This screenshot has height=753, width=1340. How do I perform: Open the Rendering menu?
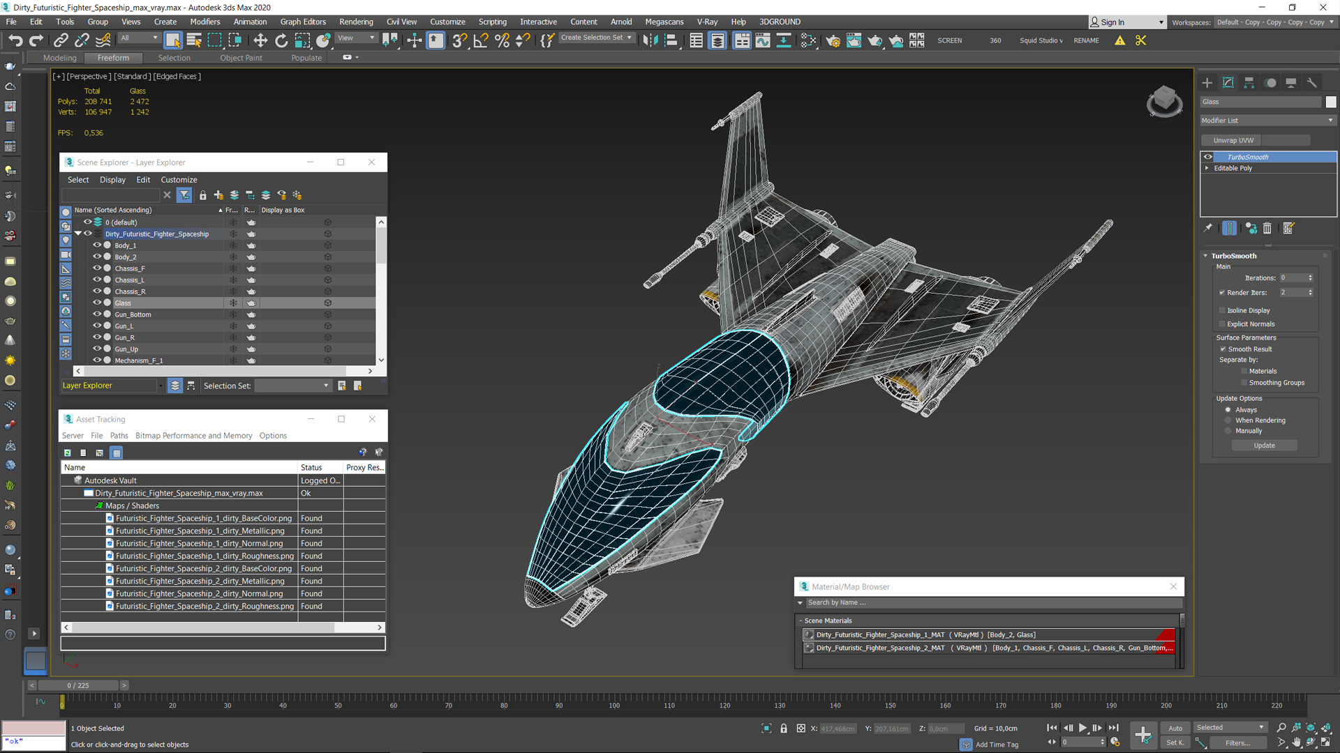click(x=356, y=22)
